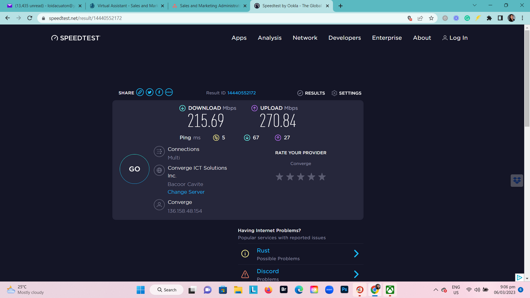Open the About menu
The width and height of the screenshot is (530, 298).
pos(422,38)
